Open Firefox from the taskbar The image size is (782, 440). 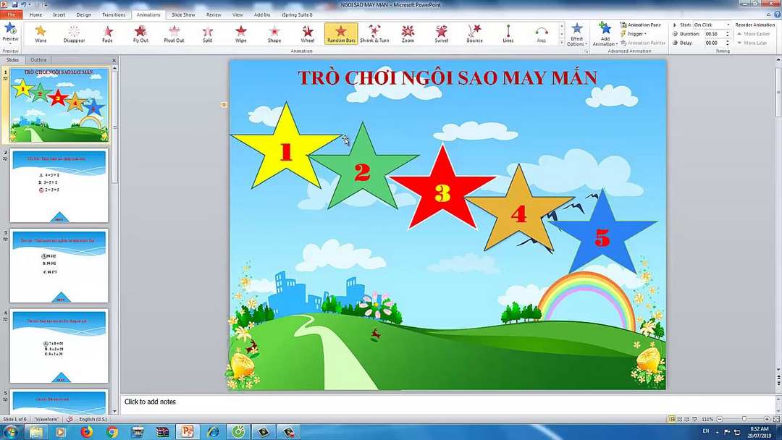pyautogui.click(x=86, y=431)
